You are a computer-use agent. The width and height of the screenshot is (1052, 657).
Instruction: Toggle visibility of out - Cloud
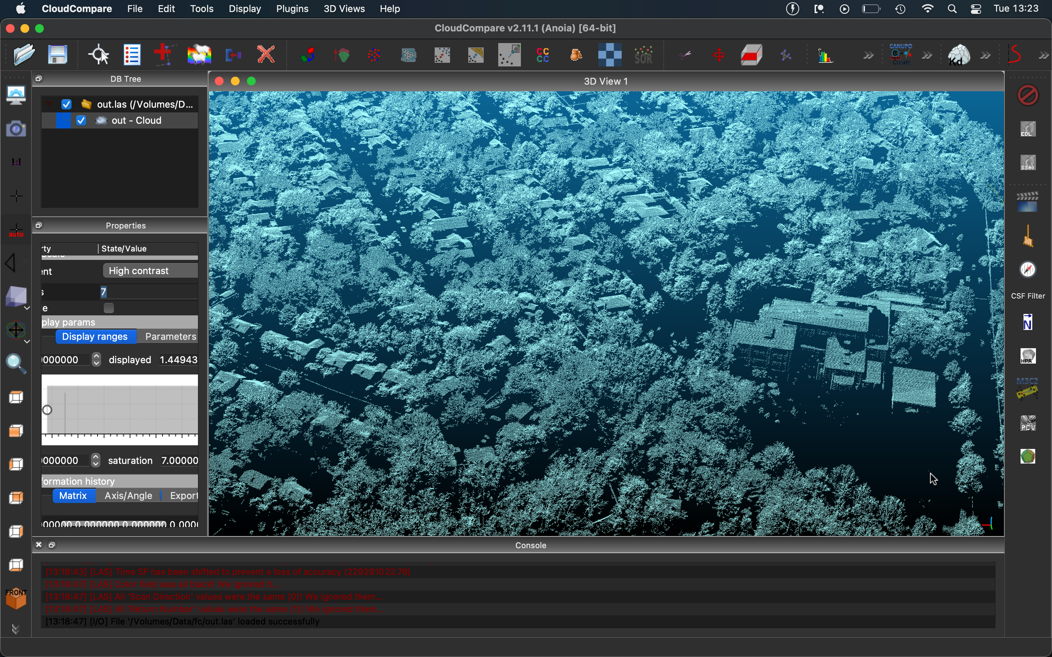point(81,121)
